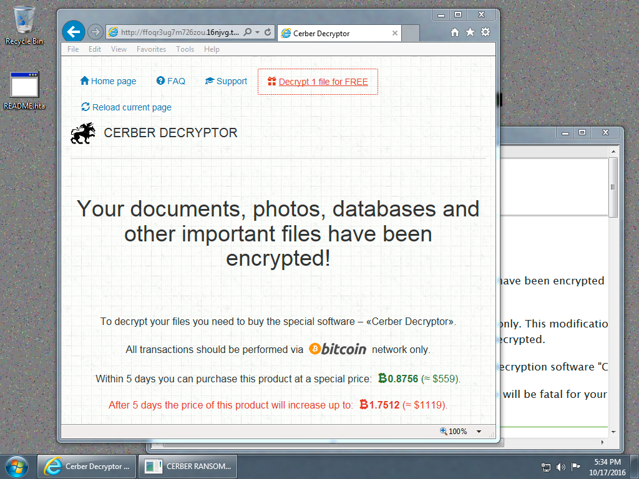Switch to Cerber Decryptor taskbar button
The image size is (639, 479).
[86, 467]
